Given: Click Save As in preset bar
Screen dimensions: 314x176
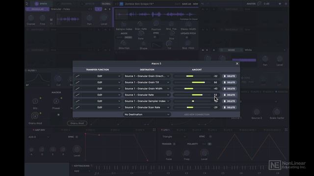Looking at the screenshot, I should [x=186, y=4].
